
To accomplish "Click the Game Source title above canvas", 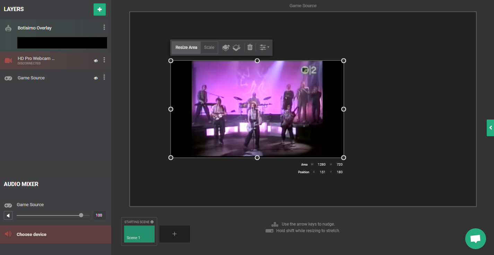I will click(x=303, y=6).
